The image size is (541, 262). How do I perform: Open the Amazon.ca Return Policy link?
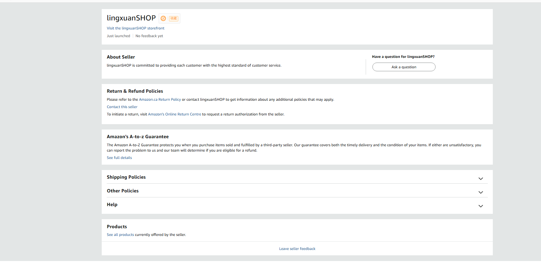pos(160,100)
